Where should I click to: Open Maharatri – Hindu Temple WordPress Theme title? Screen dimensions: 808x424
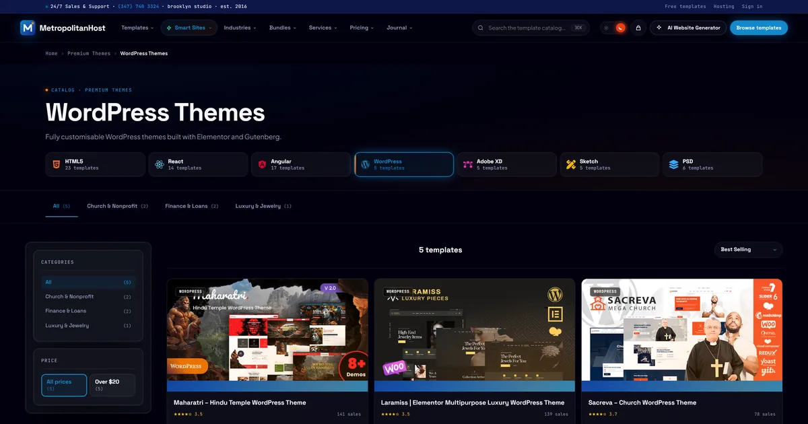click(240, 402)
